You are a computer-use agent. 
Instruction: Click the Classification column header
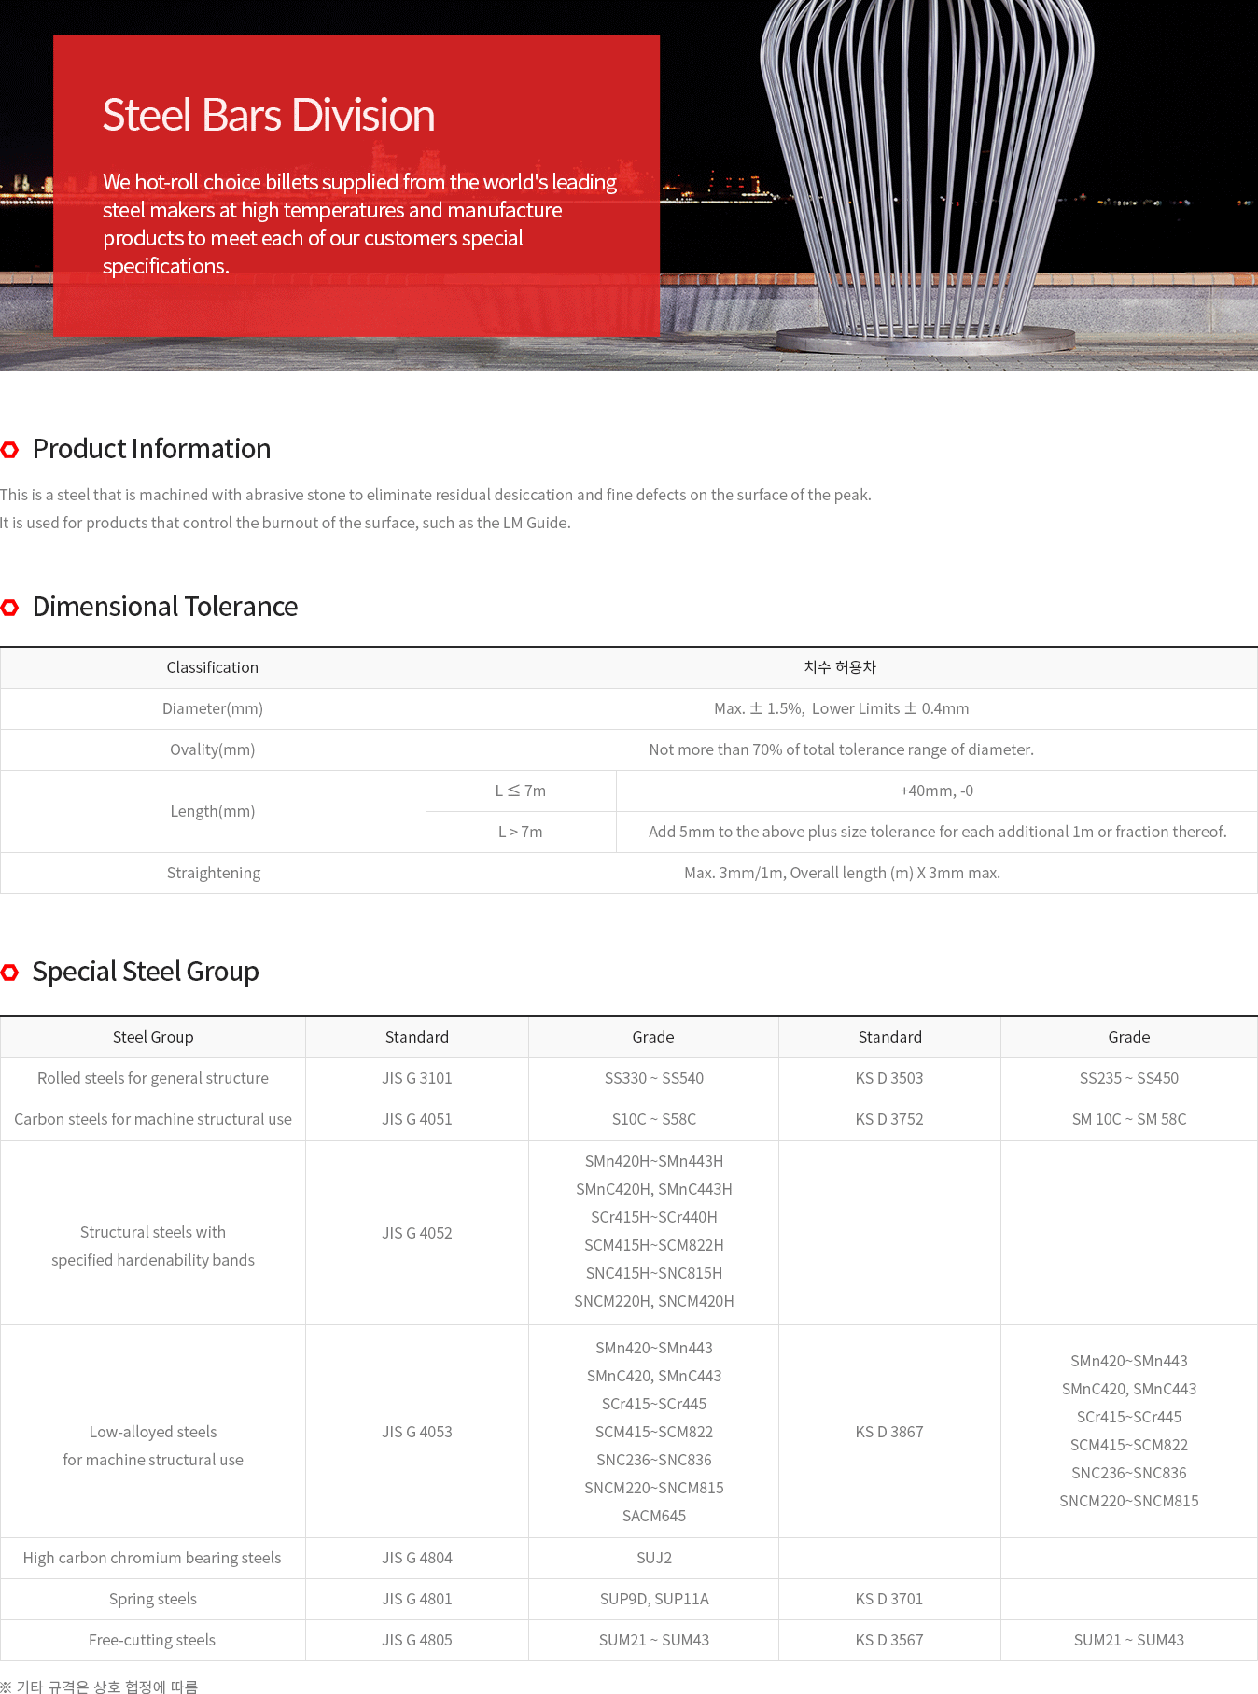click(213, 667)
